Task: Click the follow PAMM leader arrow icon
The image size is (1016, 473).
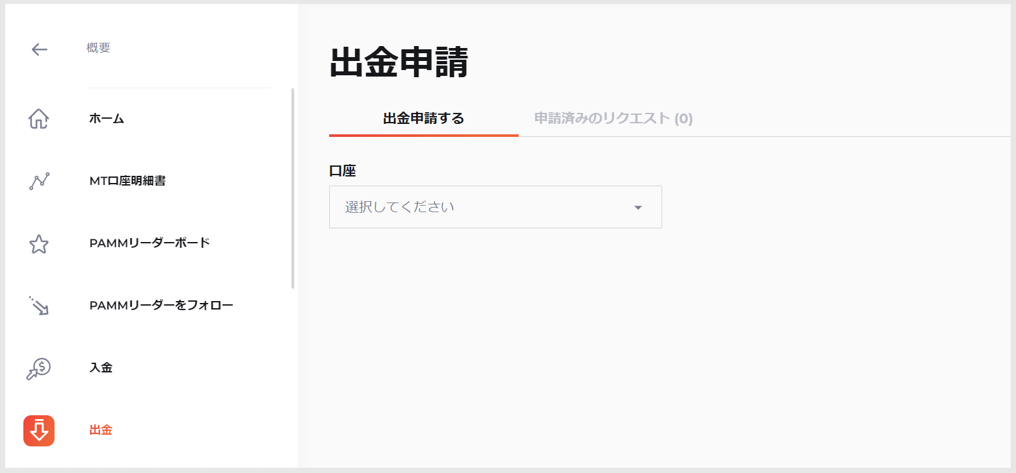Action: pos(39,306)
